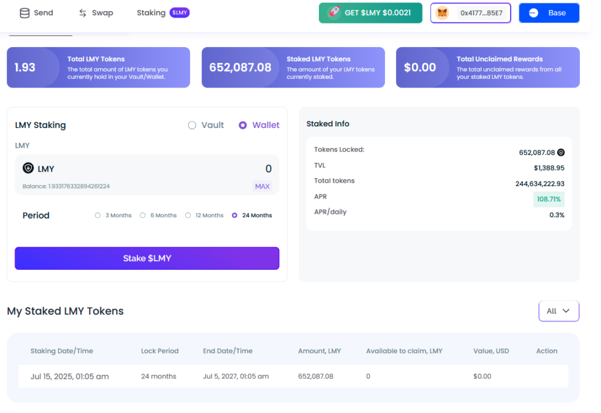Open the Swap tab
Image resolution: width=601 pixels, height=413 pixels.
(x=102, y=13)
